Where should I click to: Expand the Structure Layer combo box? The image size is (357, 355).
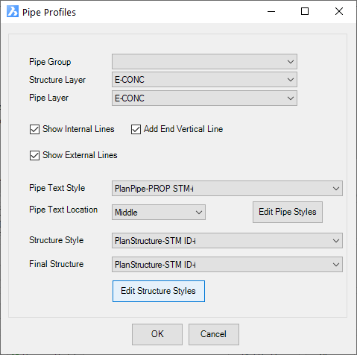(x=204, y=80)
